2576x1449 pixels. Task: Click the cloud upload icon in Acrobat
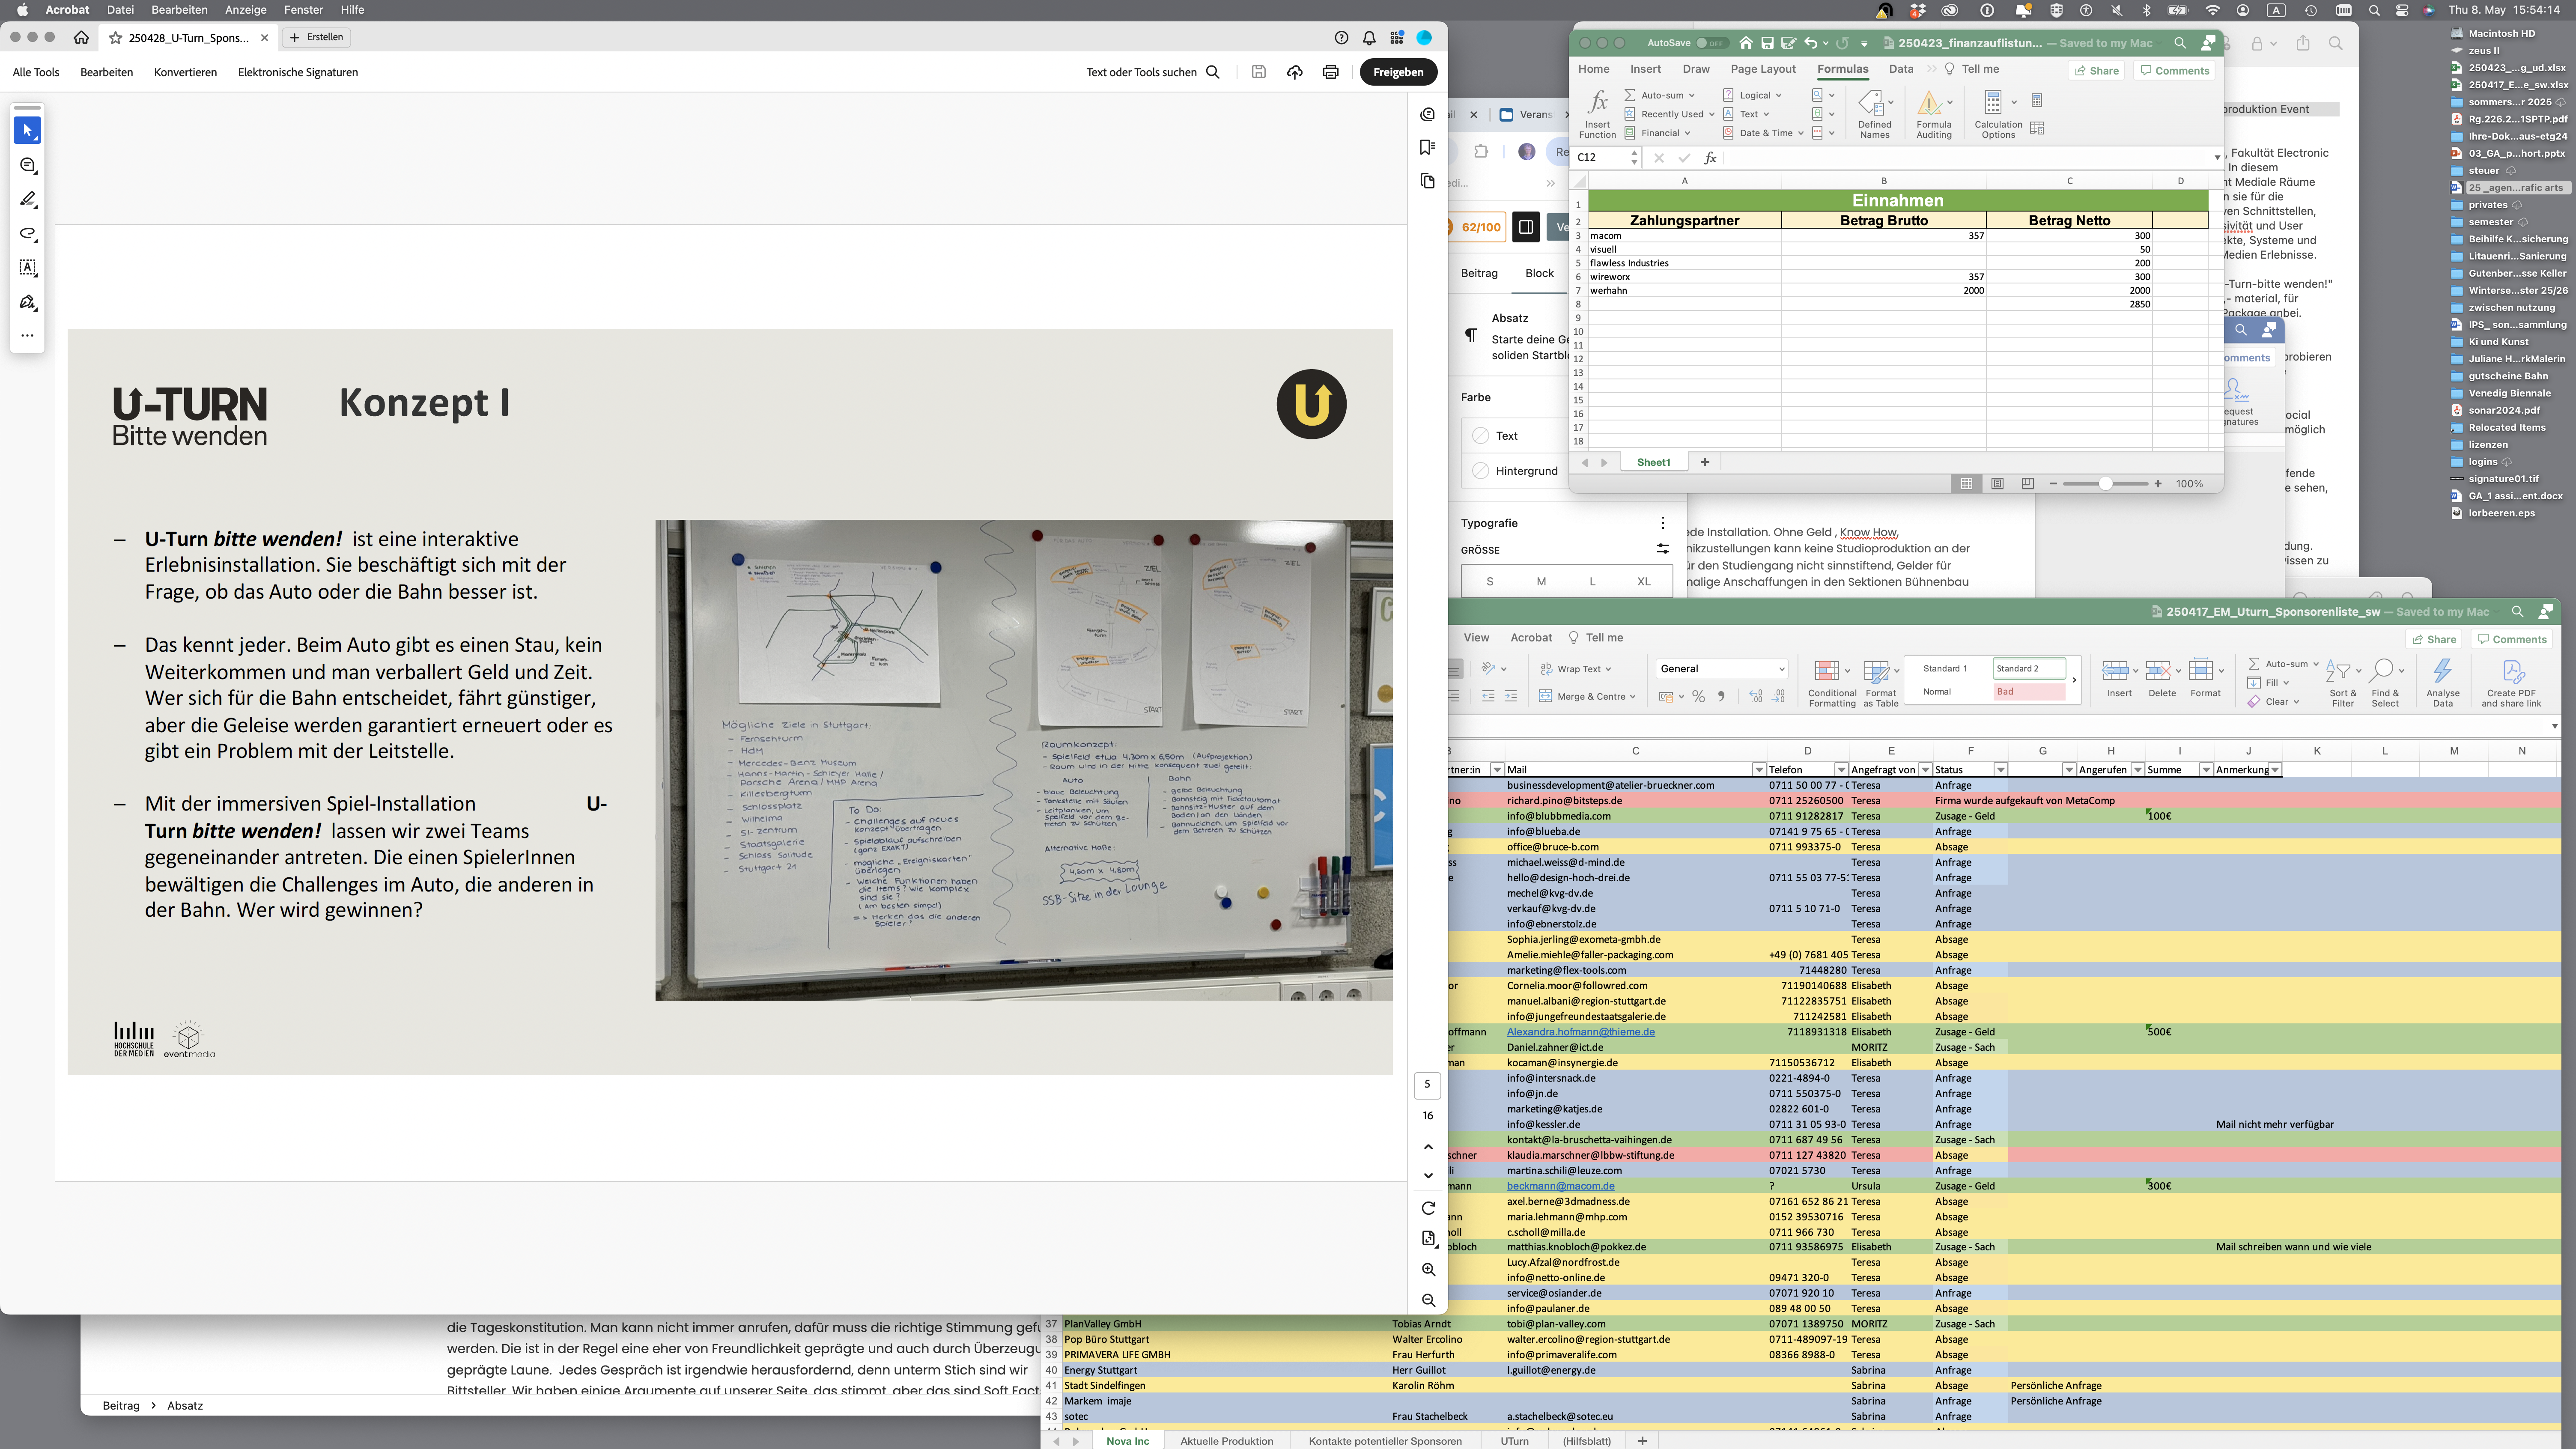click(x=1294, y=72)
